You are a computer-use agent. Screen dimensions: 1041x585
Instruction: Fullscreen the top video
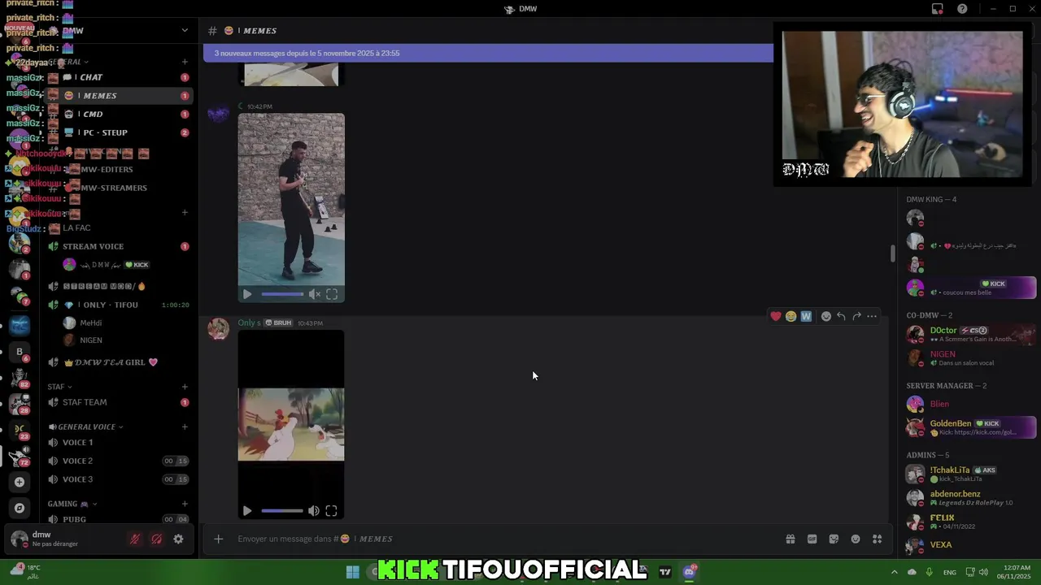pos(332,294)
